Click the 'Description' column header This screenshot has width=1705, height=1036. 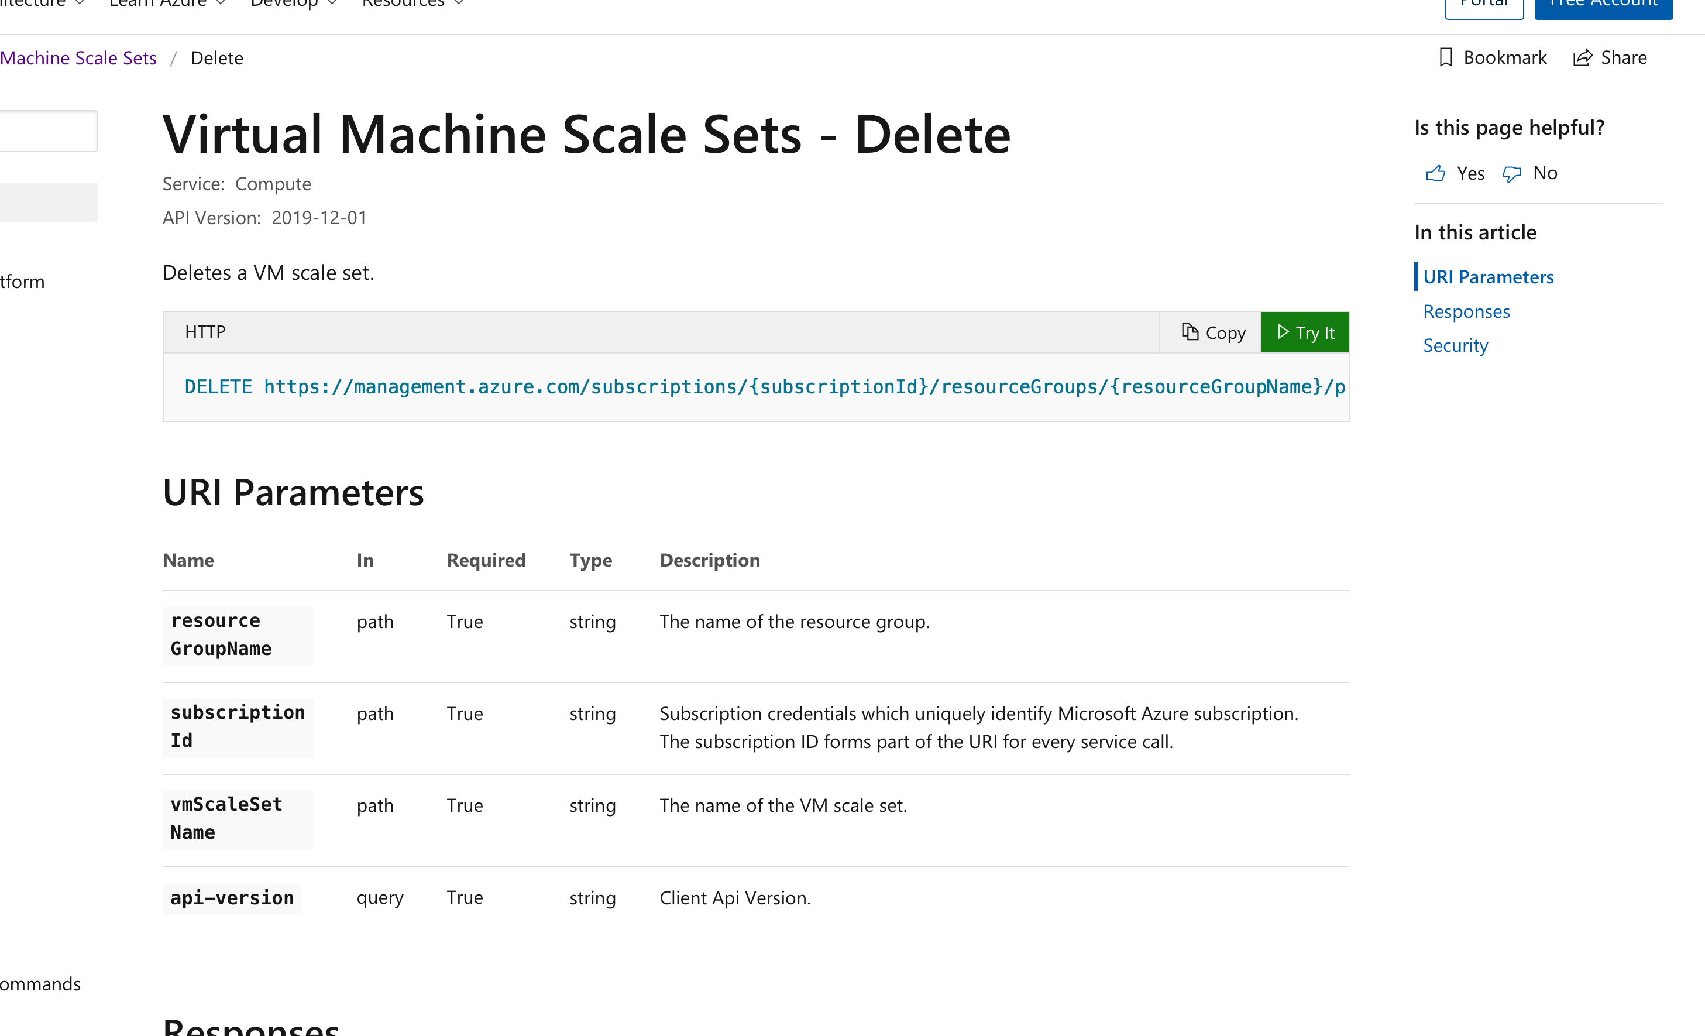pos(710,561)
